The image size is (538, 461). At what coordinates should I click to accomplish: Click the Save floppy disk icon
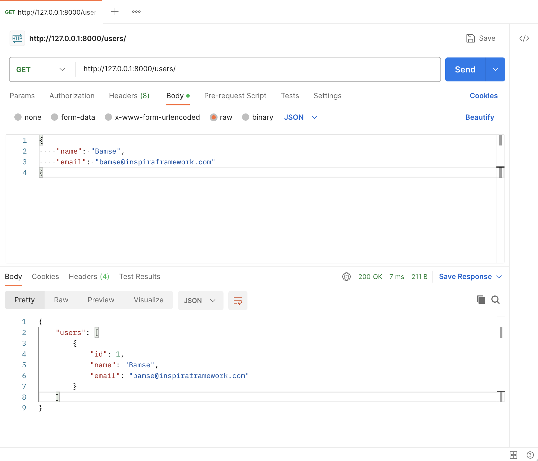pyautogui.click(x=470, y=38)
